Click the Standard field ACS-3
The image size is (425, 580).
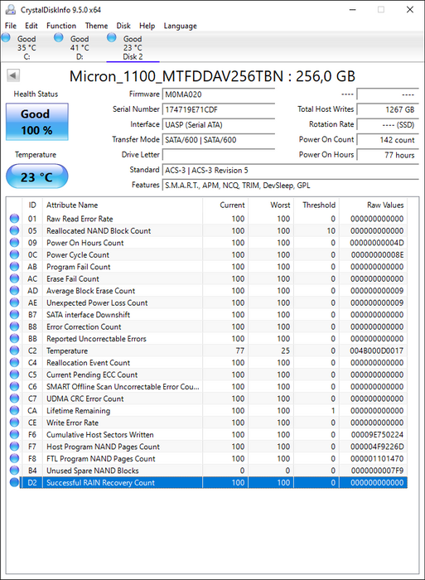[x=290, y=170]
